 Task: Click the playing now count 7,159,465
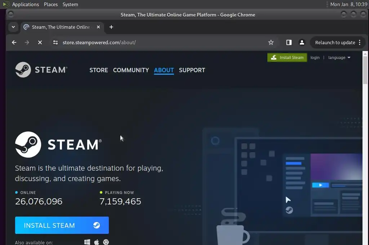pos(120,201)
